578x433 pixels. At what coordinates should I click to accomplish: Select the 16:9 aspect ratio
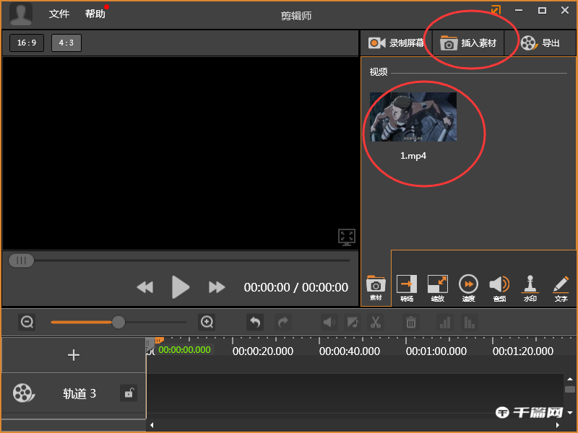pyautogui.click(x=27, y=43)
